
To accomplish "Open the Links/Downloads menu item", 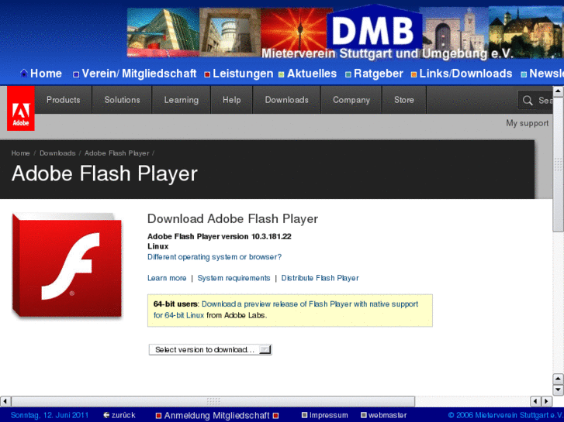I will [465, 74].
